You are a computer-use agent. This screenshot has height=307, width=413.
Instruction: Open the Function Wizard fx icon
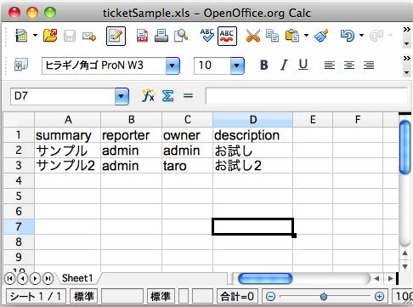[149, 95]
